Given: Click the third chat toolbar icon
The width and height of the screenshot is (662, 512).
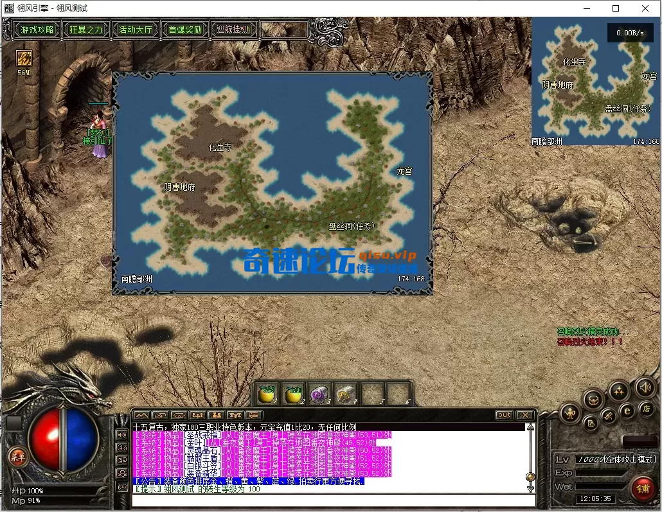Looking at the screenshot, I should [x=179, y=416].
